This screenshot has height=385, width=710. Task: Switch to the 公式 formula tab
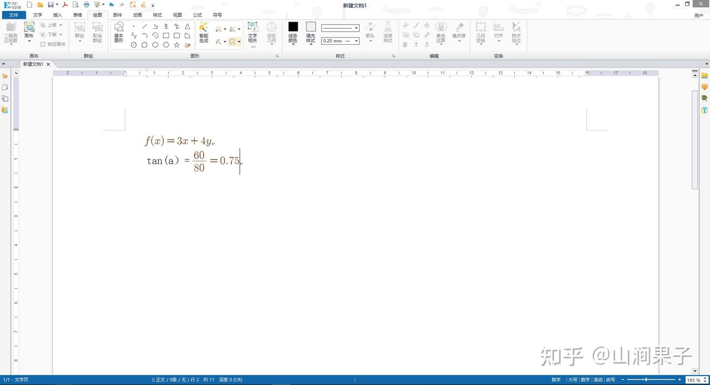point(197,15)
